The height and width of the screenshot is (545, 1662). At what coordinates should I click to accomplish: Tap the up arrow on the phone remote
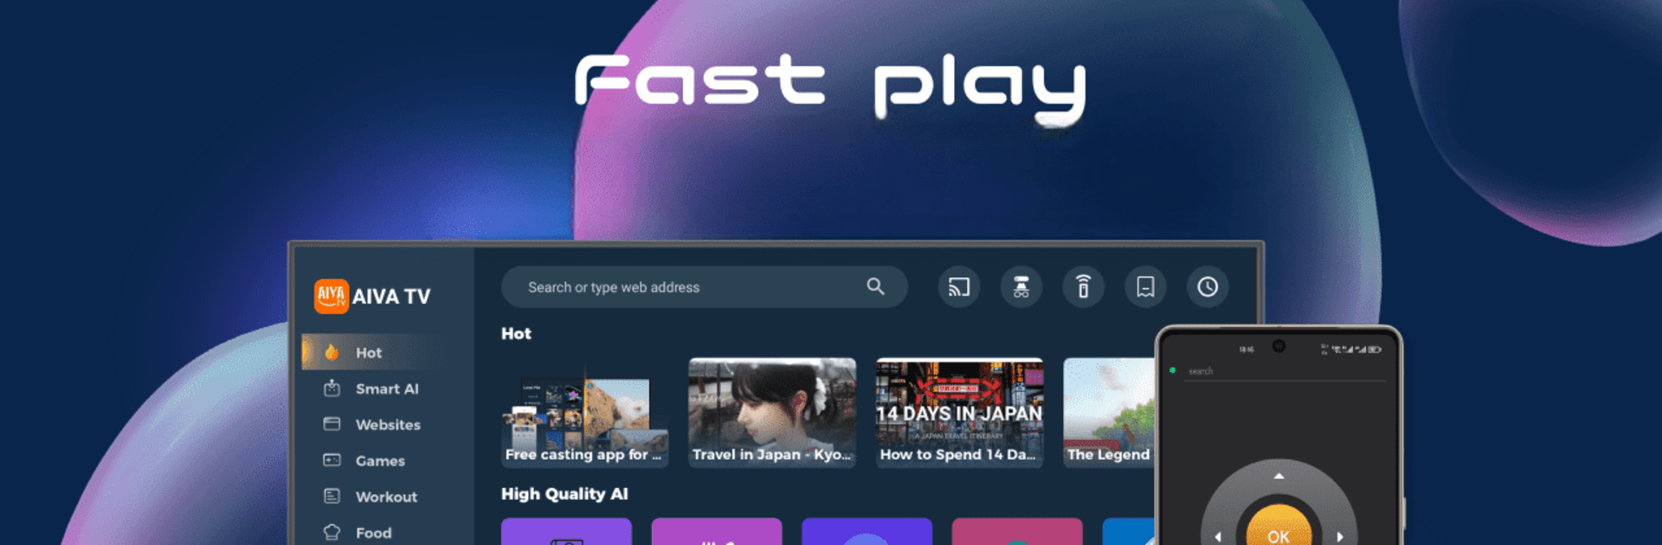1279,476
